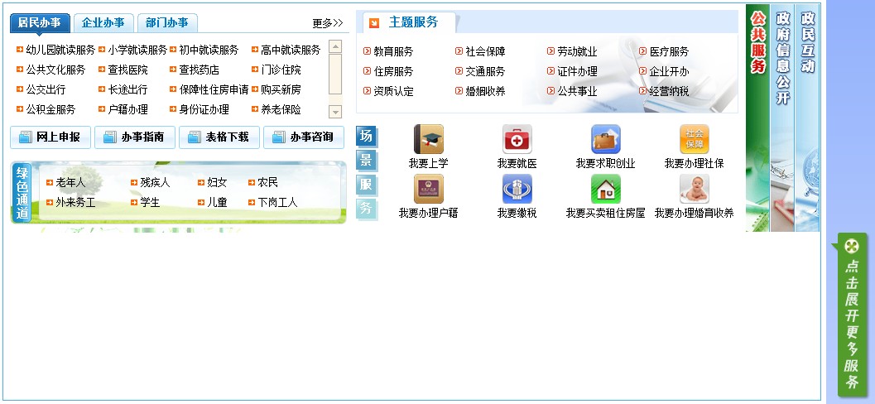Viewport: 875px width, 404px height.
Task: Select the 我要买卖租住房屋 house icon
Action: [605, 189]
